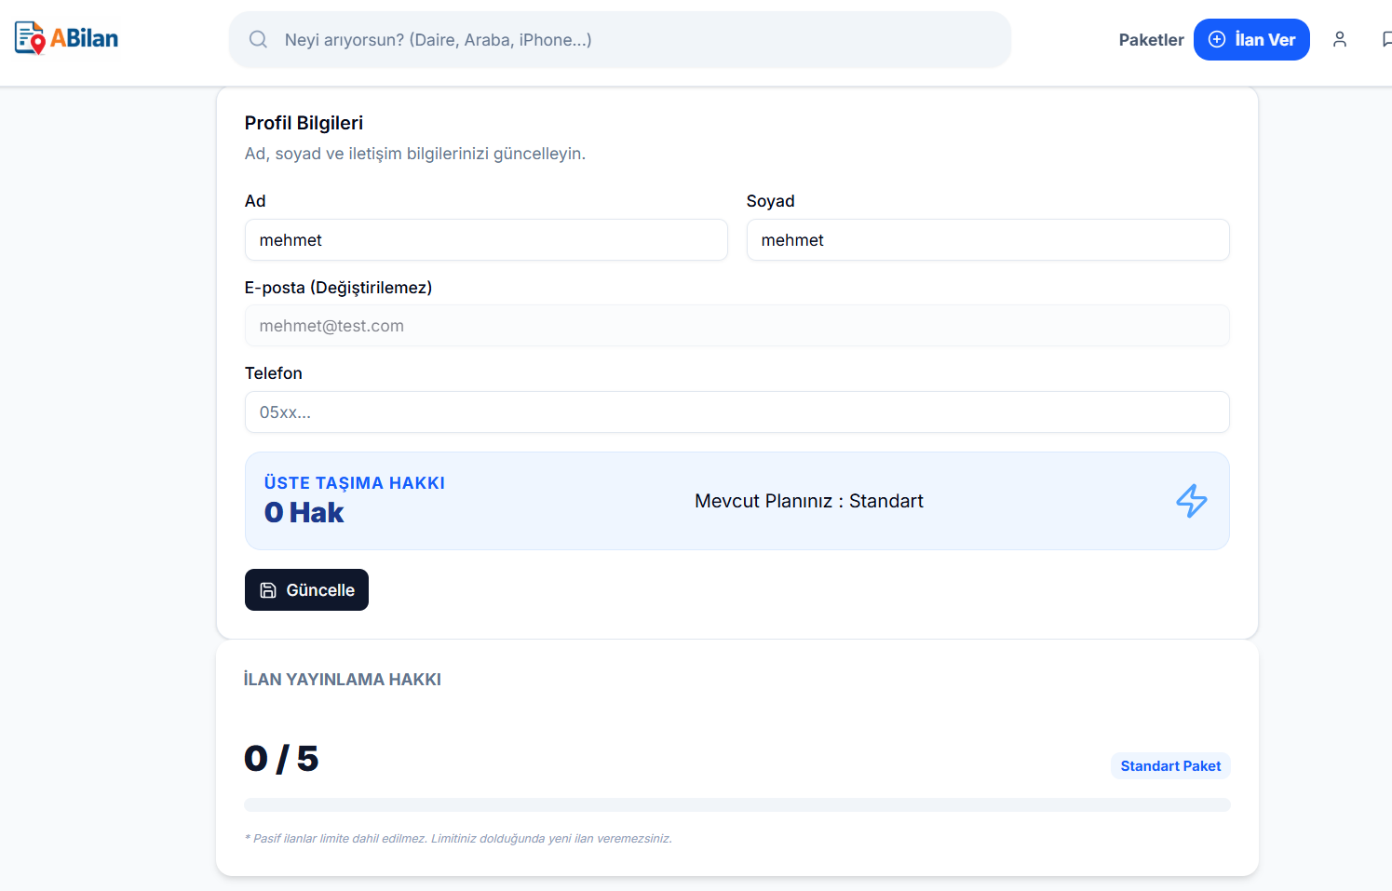The image size is (1392, 891).
Task: Select the Soyad text field
Action: coord(987,240)
